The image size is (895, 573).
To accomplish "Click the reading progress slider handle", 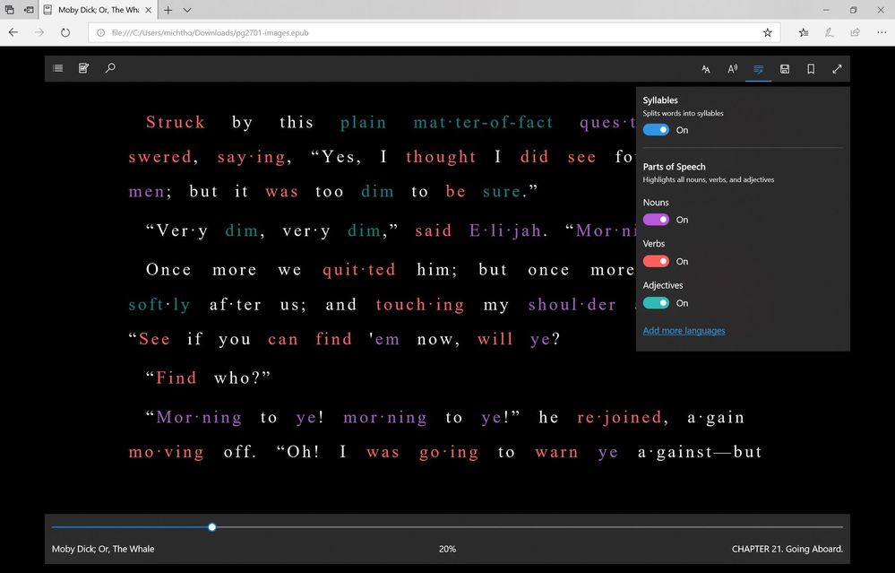I will 211,526.
